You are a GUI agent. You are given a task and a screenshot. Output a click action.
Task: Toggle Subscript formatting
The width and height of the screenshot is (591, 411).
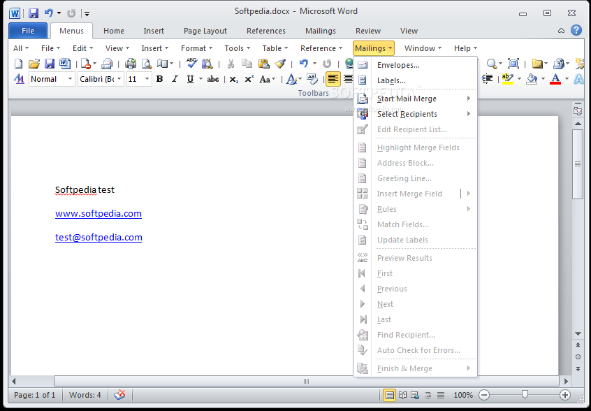(234, 80)
